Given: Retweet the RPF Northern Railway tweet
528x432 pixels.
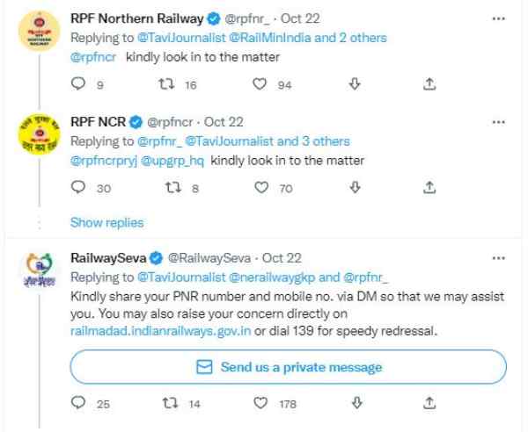Looking at the screenshot, I should tap(168, 85).
